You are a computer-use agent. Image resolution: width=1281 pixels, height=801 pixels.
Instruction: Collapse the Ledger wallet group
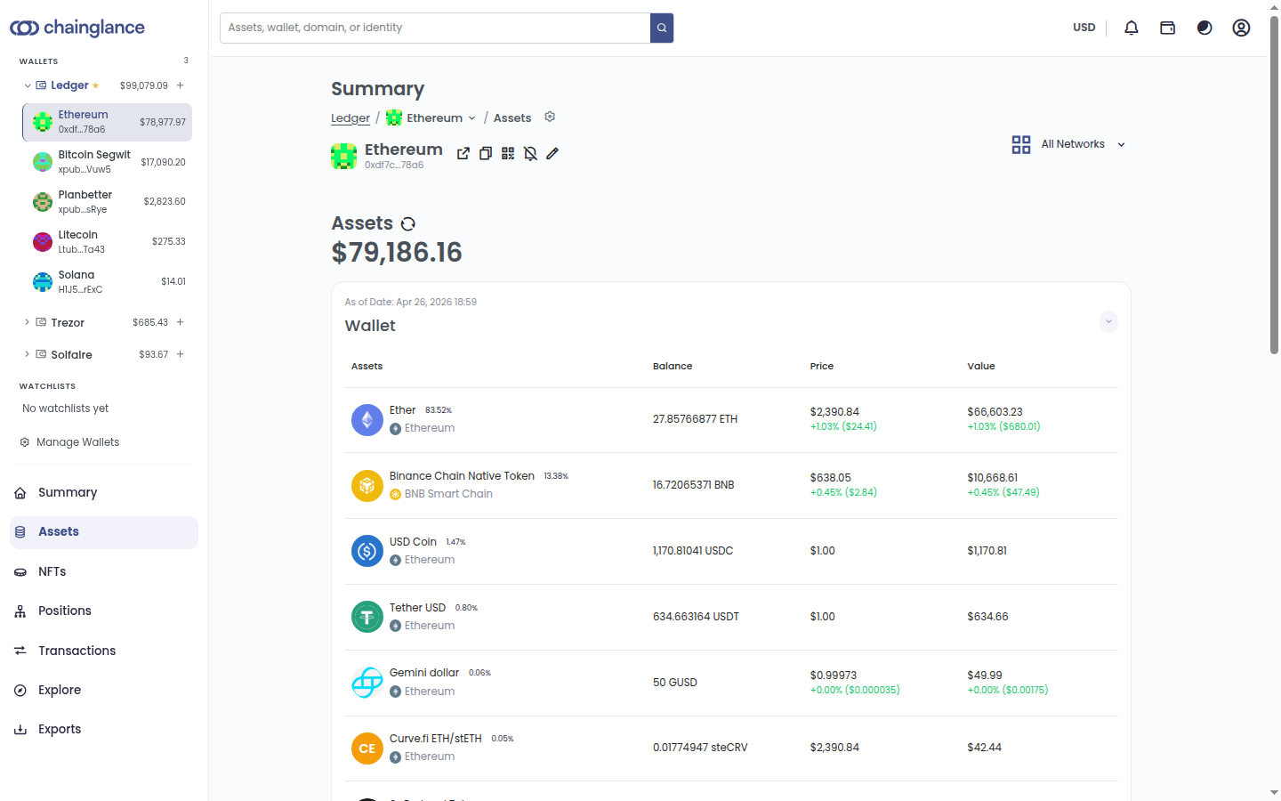coord(28,85)
